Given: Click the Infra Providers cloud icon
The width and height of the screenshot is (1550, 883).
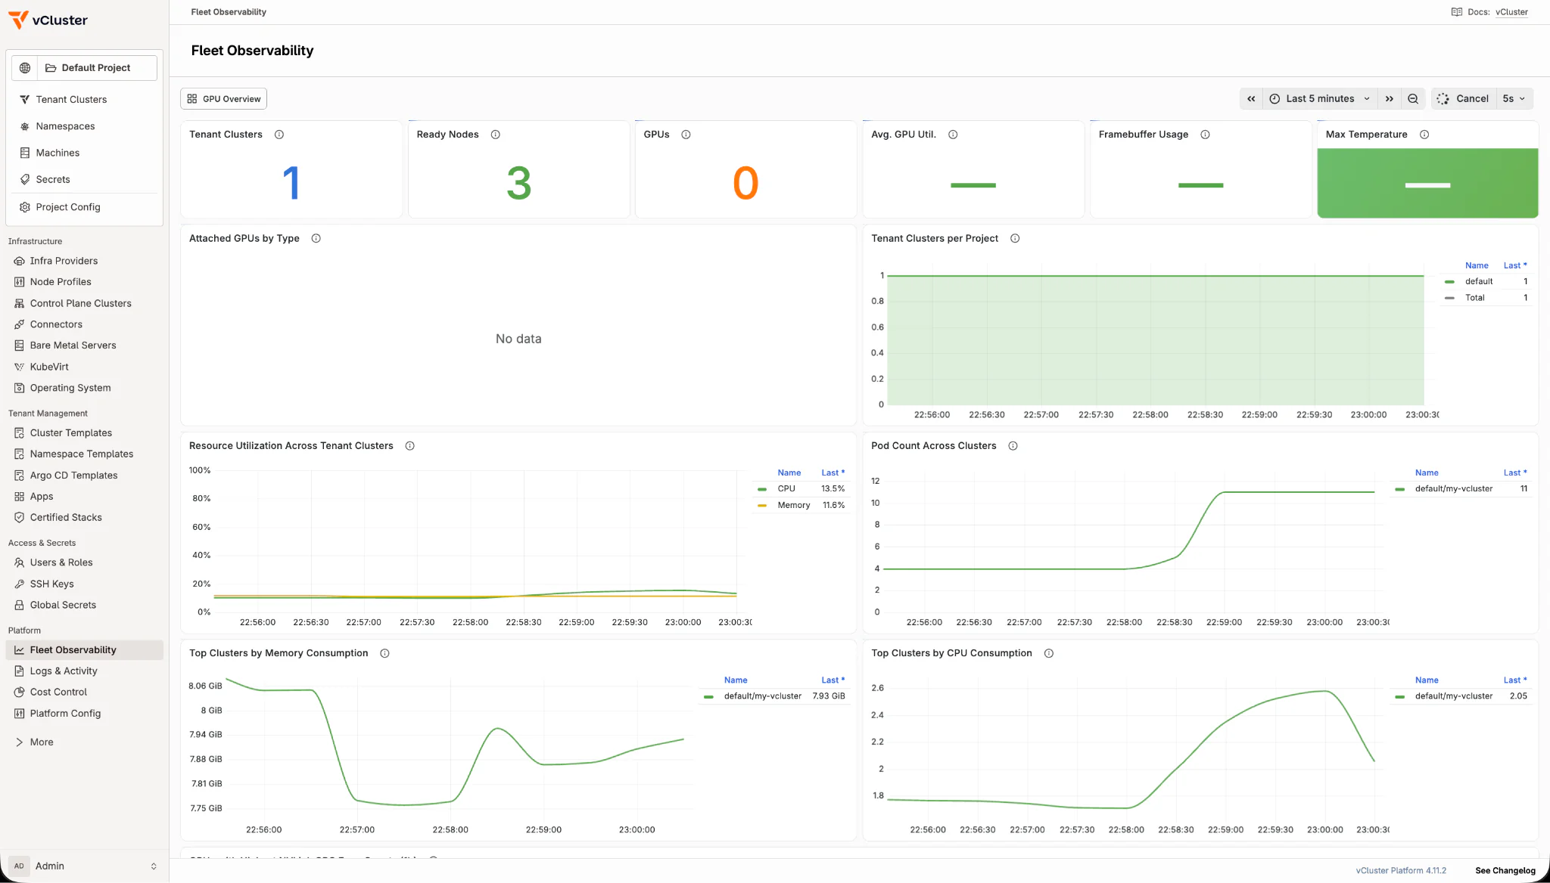Looking at the screenshot, I should tap(20, 261).
